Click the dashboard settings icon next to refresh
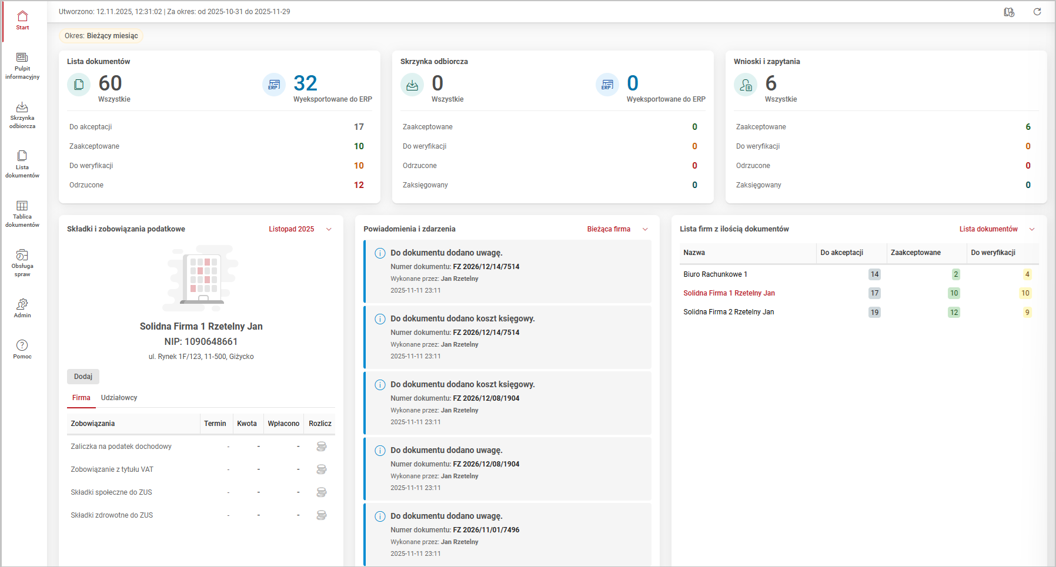The image size is (1056, 567). (1009, 12)
